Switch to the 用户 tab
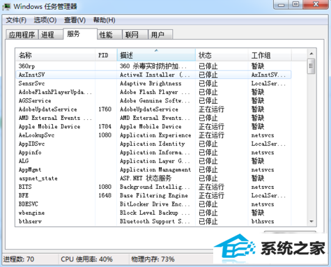 [160, 35]
